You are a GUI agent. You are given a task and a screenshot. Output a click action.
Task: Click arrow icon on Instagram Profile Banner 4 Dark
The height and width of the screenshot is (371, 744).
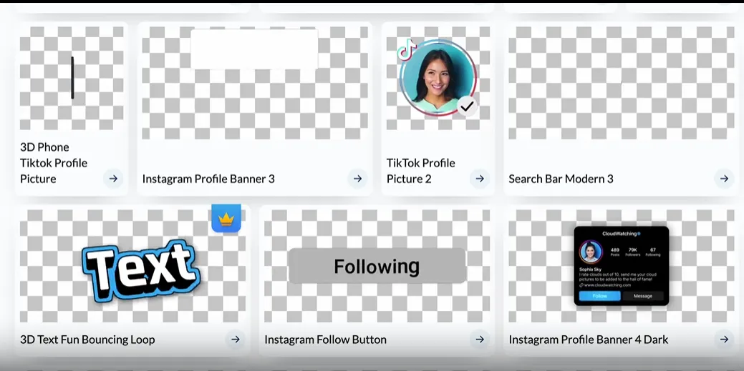click(724, 340)
